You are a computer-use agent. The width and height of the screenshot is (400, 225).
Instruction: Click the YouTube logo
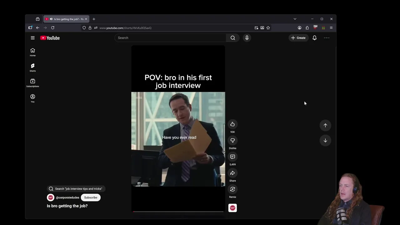coord(50,38)
